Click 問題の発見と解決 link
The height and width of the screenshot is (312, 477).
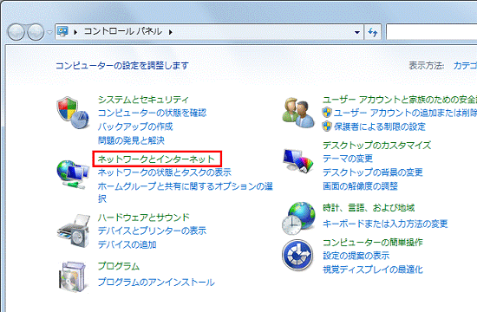131,140
